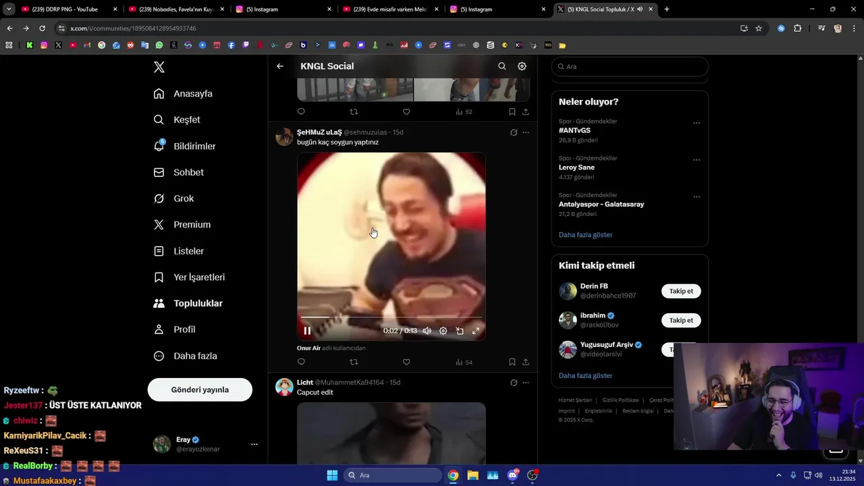
Task: Bookmark this page with the star
Action: [759, 28]
